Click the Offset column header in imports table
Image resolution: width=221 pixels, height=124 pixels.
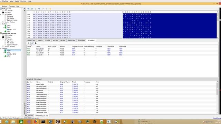point(29,46)
